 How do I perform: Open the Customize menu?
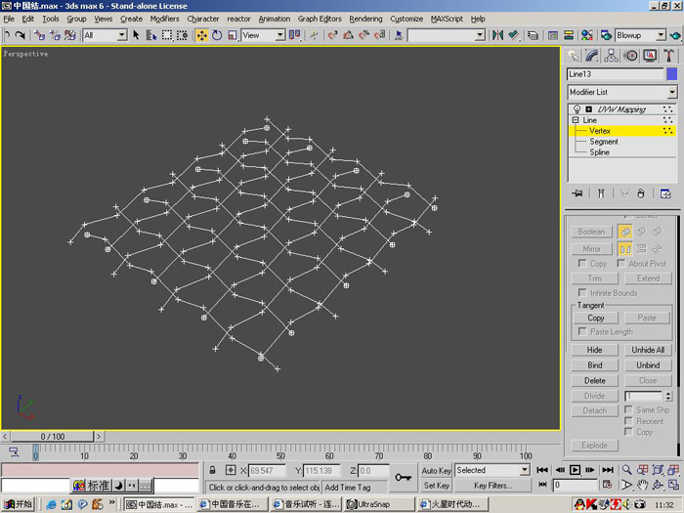pyautogui.click(x=406, y=19)
